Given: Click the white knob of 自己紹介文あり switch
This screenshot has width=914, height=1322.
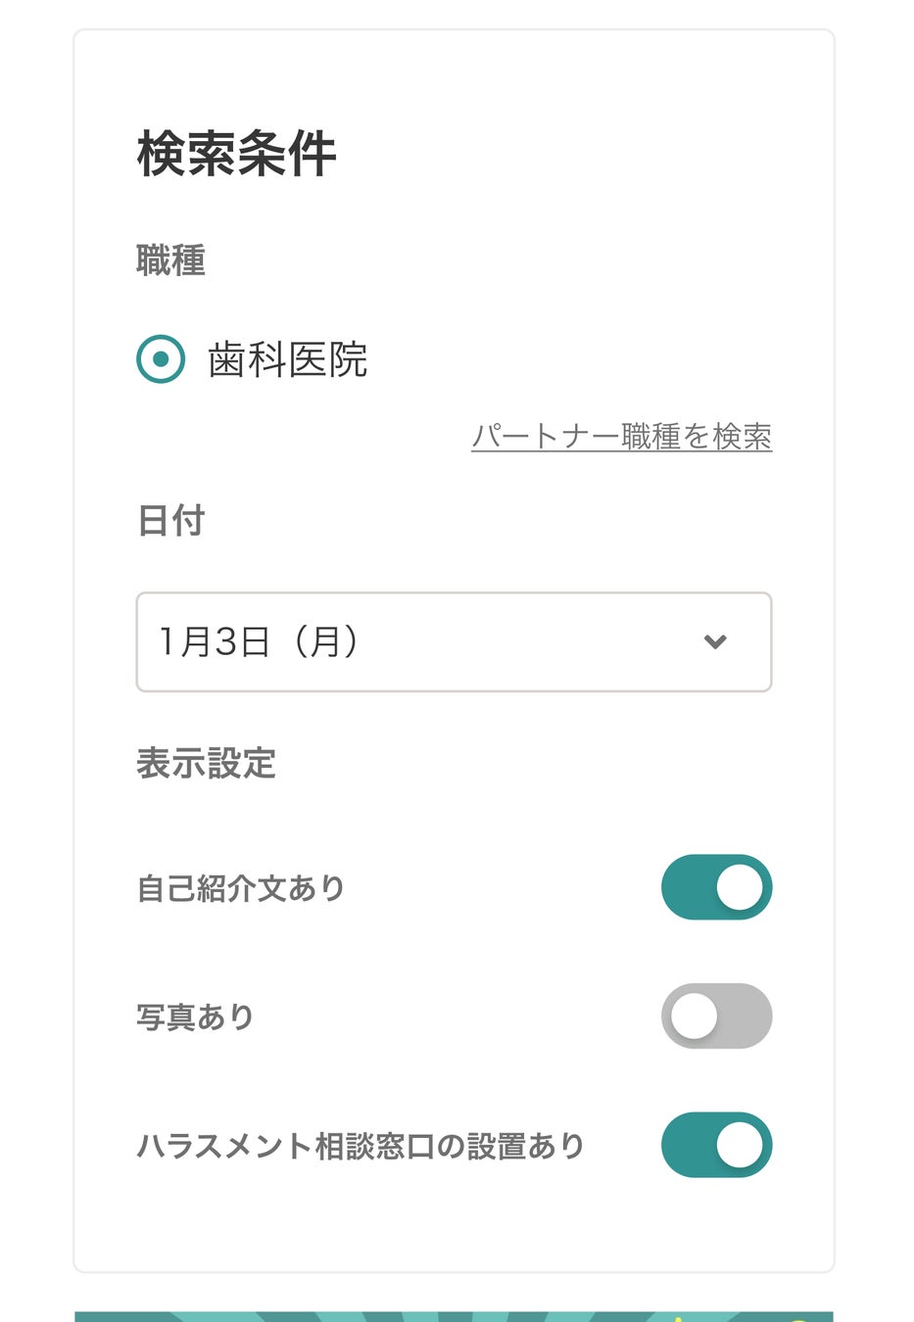Looking at the screenshot, I should pyautogui.click(x=740, y=887).
